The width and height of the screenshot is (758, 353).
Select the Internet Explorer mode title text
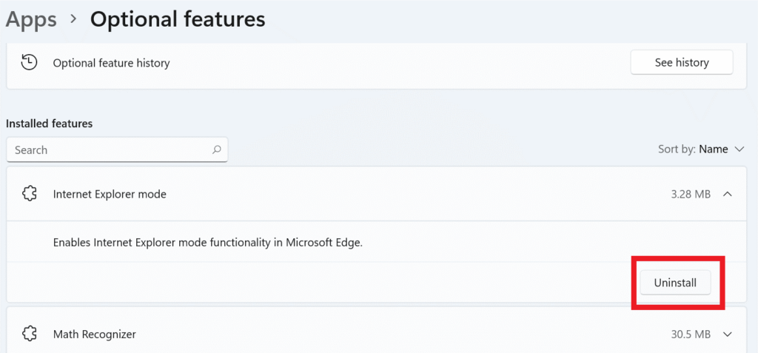(x=110, y=194)
